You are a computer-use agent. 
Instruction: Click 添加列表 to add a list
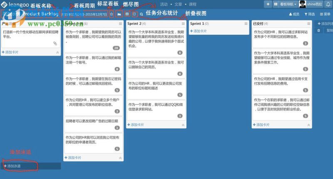coord(325,24)
